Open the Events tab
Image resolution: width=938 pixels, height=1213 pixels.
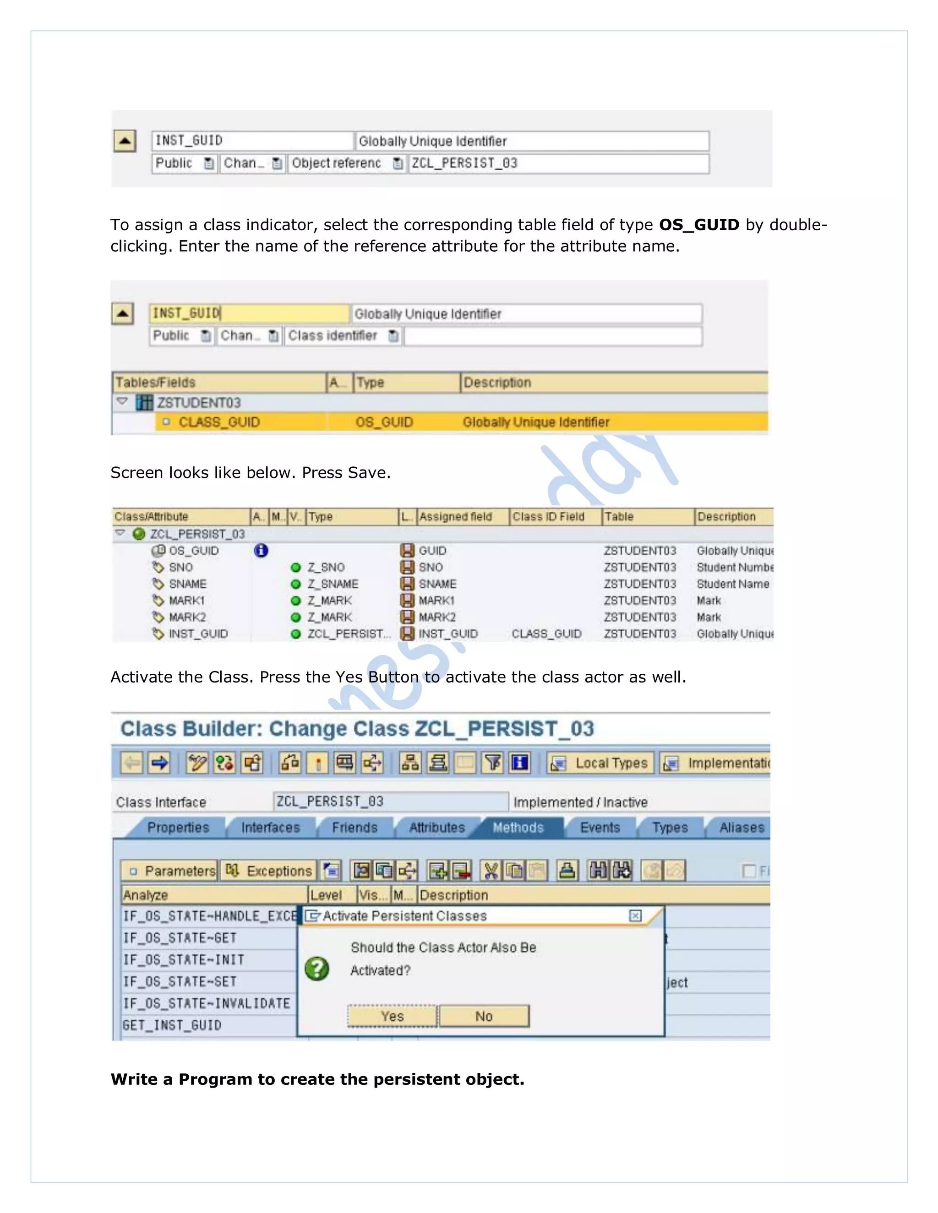600,827
